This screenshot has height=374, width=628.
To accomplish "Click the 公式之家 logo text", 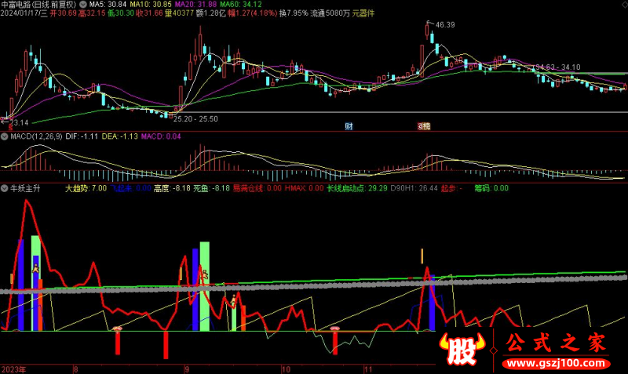I will [556, 344].
